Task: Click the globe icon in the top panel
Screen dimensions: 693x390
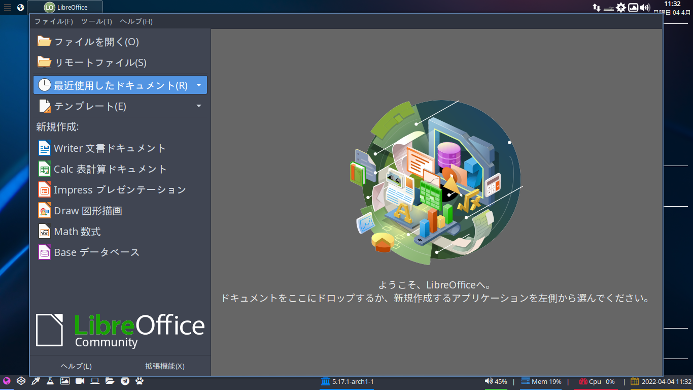Action: coord(20,7)
